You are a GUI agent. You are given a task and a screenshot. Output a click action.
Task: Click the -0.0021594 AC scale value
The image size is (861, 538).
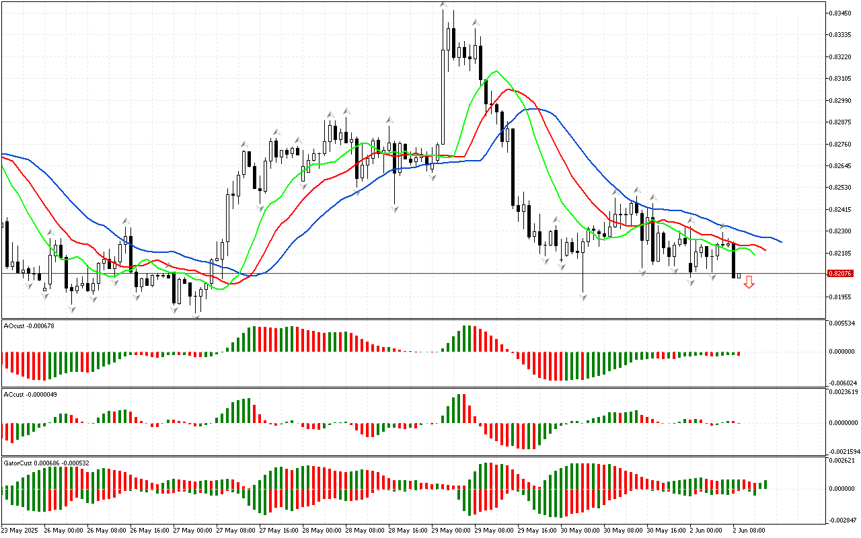[843, 451]
